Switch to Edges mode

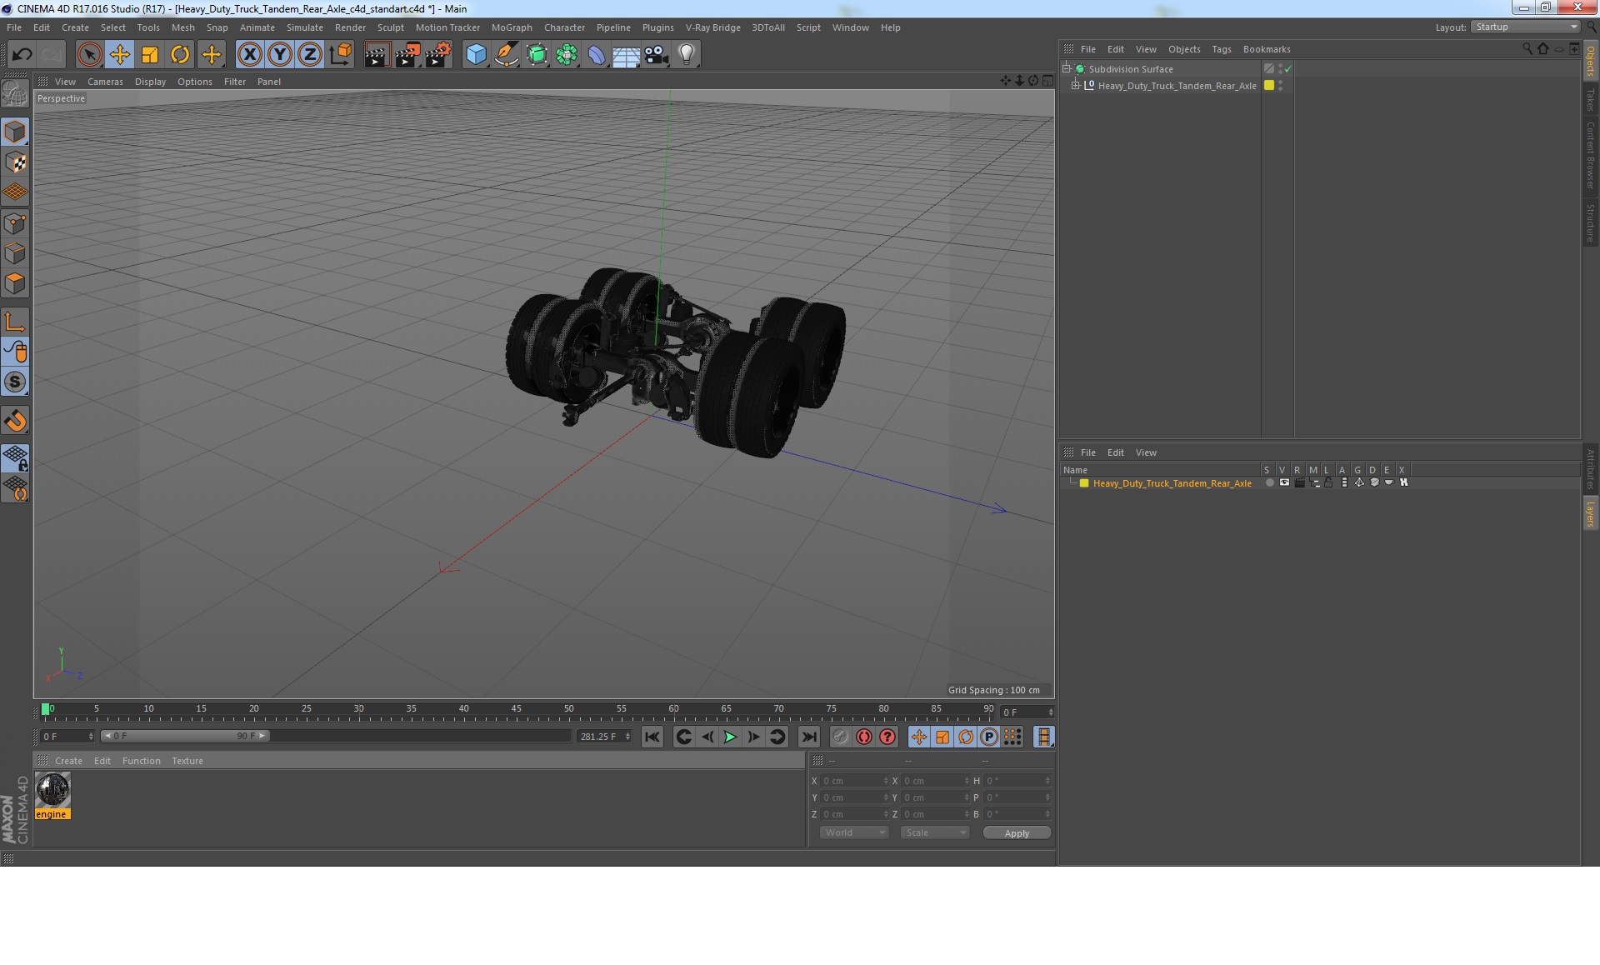coord(15,253)
